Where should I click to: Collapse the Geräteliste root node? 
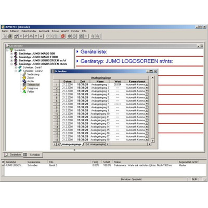(7, 50)
